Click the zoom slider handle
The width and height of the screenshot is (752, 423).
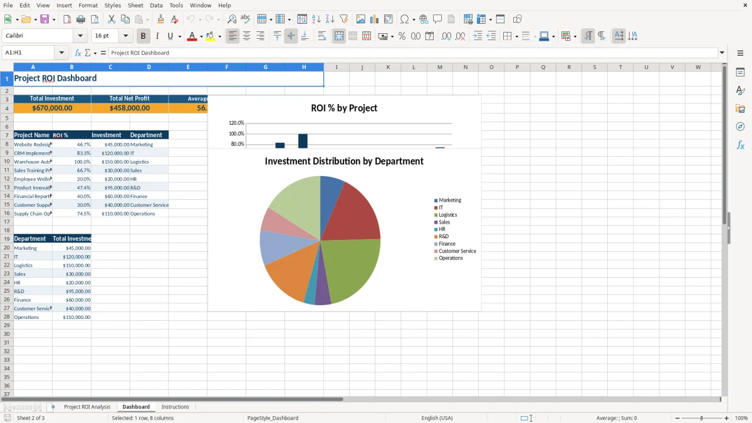701,418
